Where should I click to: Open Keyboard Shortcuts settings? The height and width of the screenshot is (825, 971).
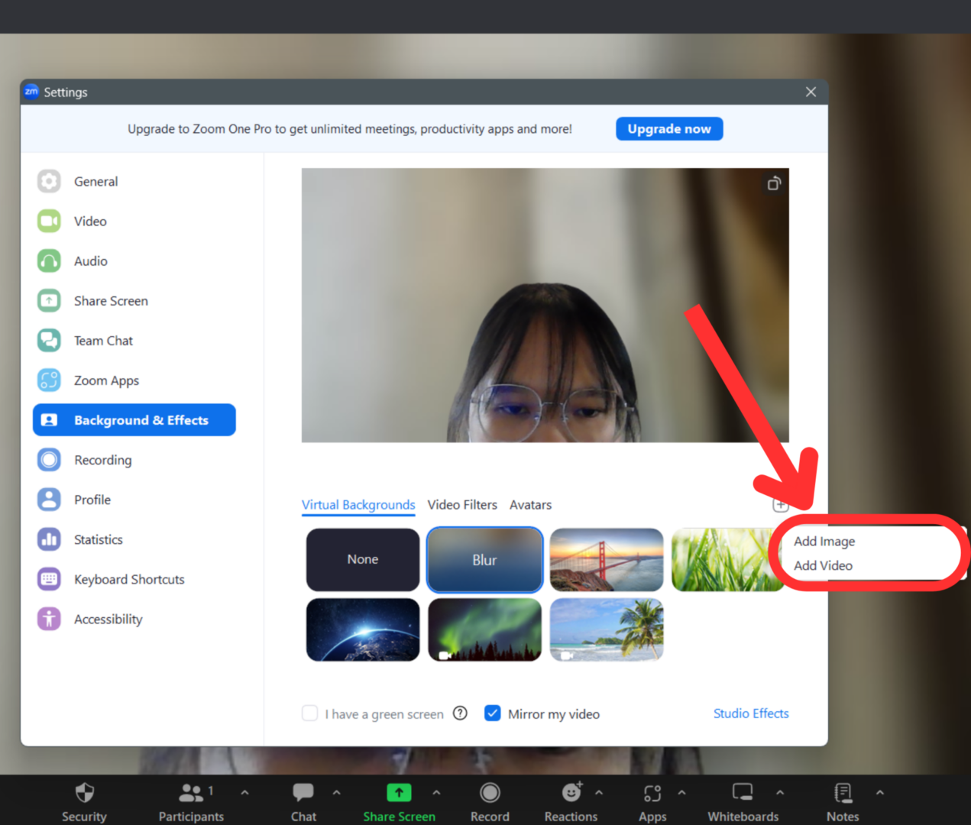(129, 579)
